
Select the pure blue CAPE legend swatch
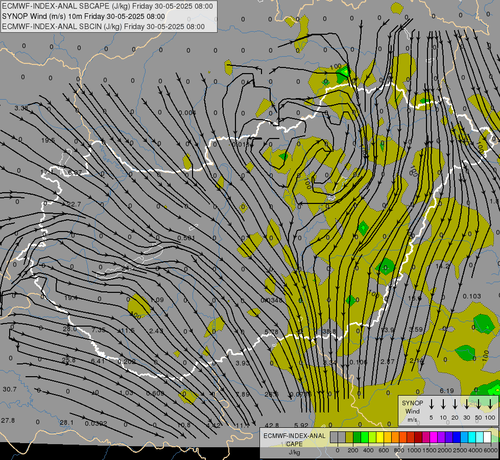(x=456, y=438)
